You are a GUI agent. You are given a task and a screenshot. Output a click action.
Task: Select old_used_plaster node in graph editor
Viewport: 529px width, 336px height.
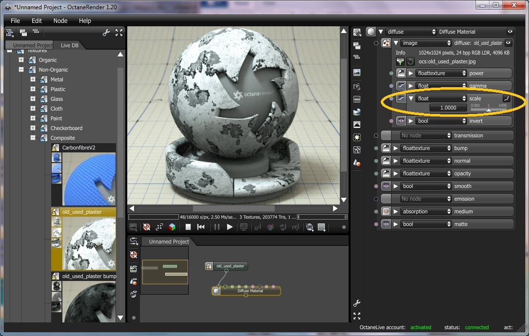226,266
